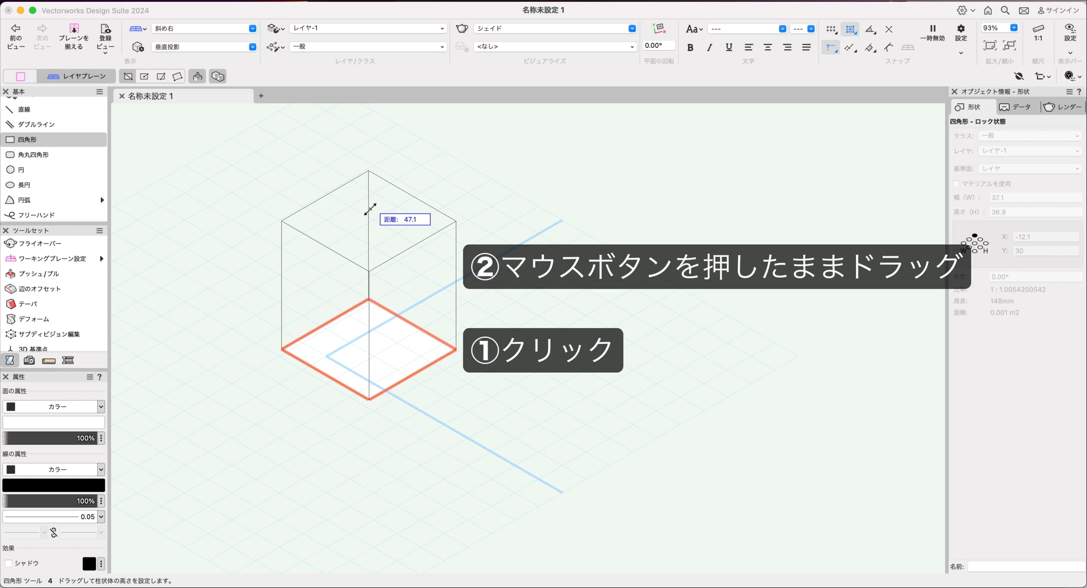
Task: Select the テーパ taper tool
Action: 53,304
